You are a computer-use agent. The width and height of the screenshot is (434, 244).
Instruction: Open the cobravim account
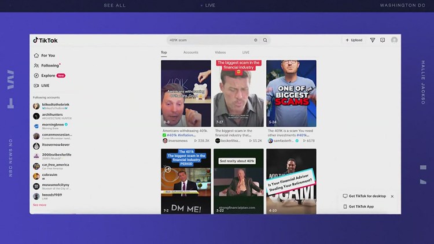pyautogui.click(x=45, y=176)
